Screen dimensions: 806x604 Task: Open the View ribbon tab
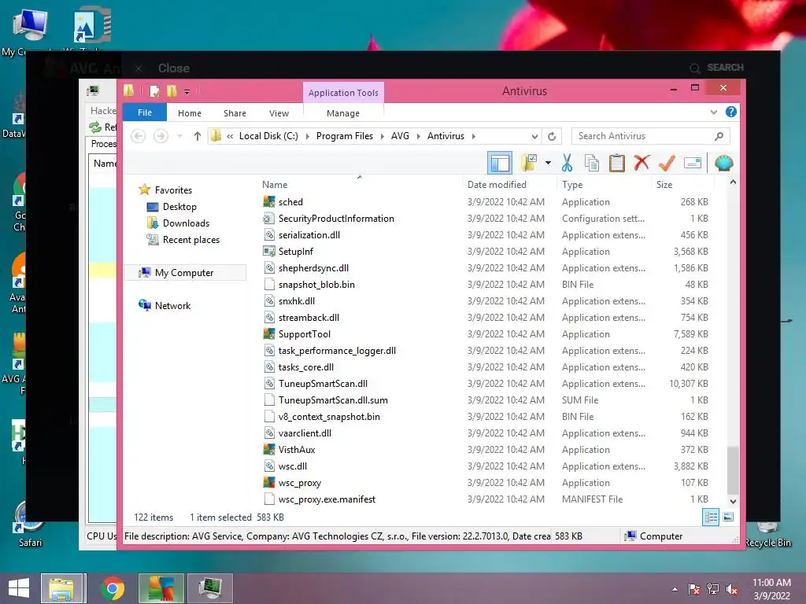click(279, 113)
